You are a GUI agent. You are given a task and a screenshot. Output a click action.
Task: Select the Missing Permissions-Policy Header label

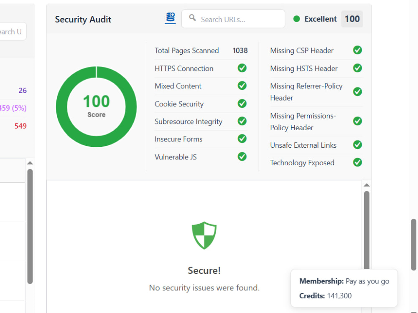(303, 121)
